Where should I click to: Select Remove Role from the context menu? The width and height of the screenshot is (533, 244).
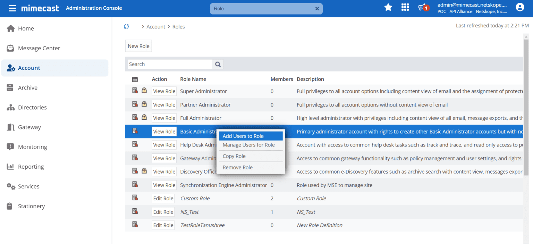237,167
